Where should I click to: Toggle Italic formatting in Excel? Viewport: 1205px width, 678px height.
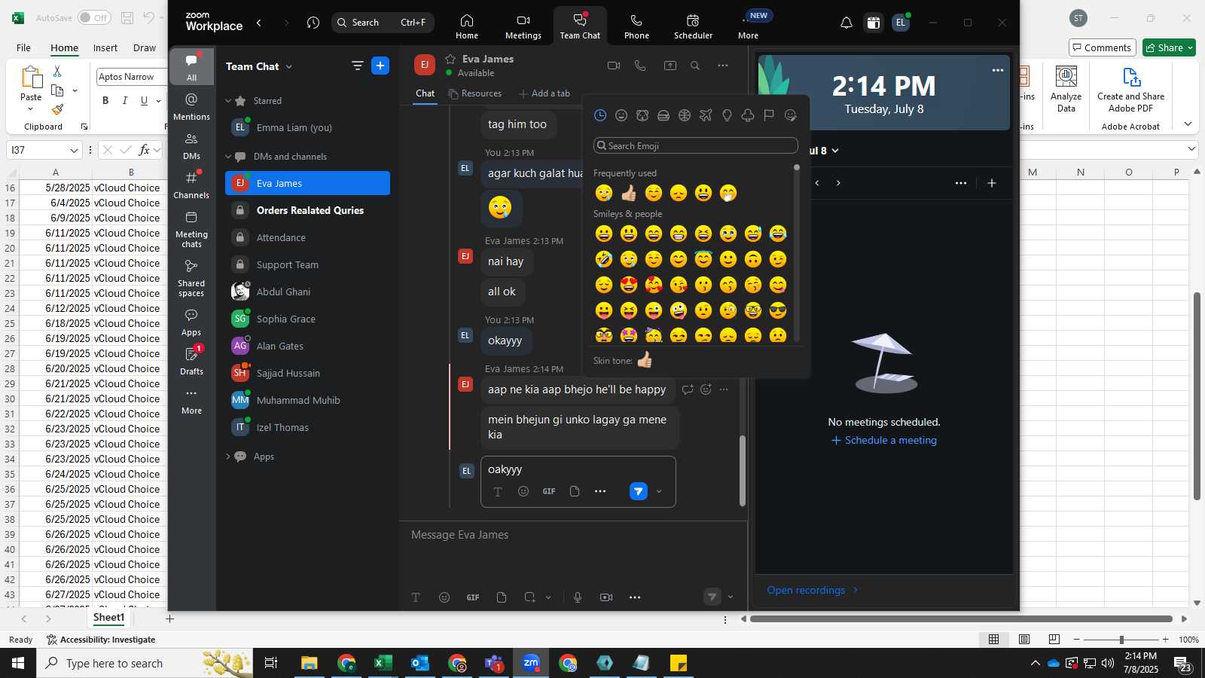tap(124, 100)
